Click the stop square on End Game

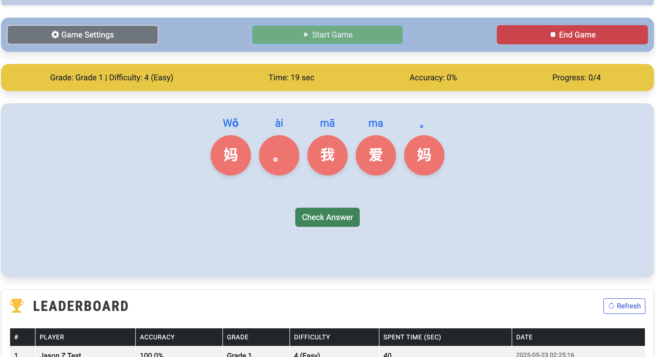553,34
